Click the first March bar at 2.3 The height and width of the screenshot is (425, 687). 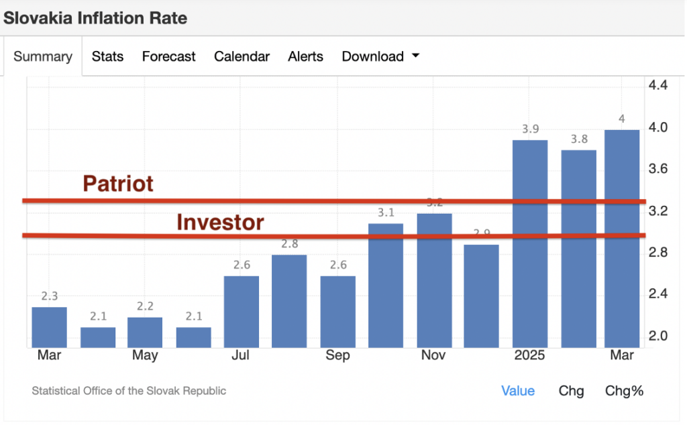click(50, 327)
